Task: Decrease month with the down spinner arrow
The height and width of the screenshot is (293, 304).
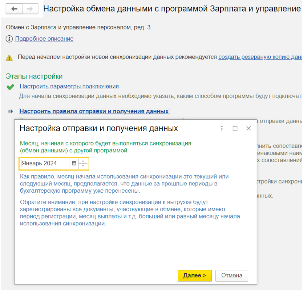Action: coord(83,166)
